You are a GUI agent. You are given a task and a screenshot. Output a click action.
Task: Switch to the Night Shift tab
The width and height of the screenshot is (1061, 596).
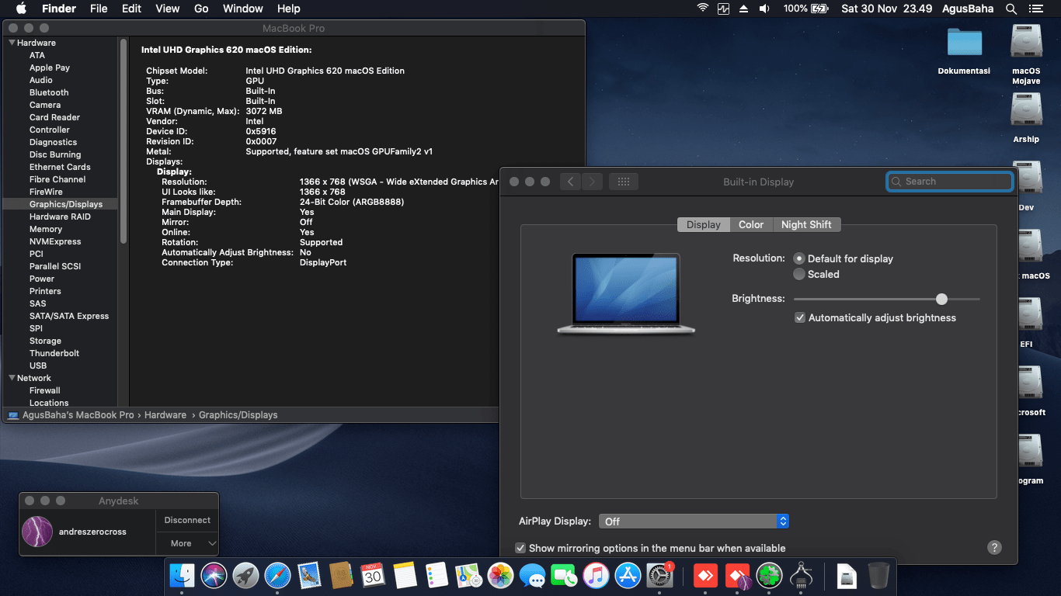tap(806, 224)
